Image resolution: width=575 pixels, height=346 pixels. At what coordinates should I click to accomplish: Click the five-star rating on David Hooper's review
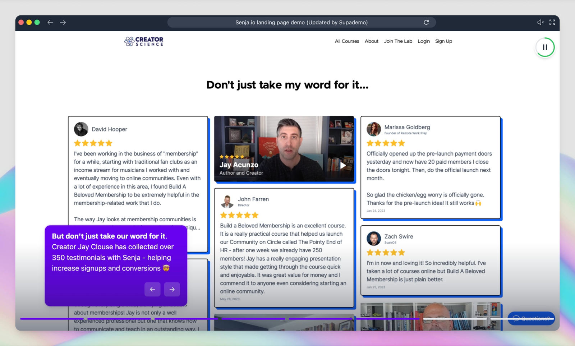(93, 143)
